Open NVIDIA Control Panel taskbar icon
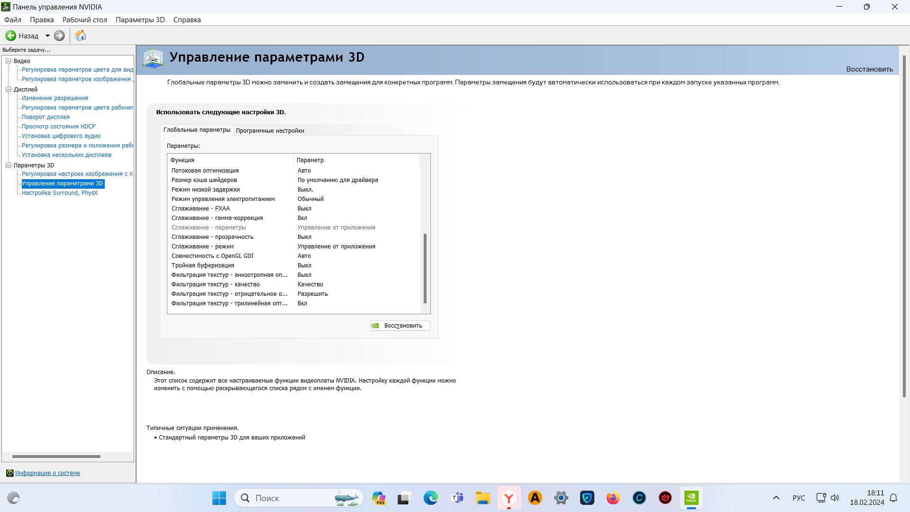The width and height of the screenshot is (910, 512). (x=691, y=498)
